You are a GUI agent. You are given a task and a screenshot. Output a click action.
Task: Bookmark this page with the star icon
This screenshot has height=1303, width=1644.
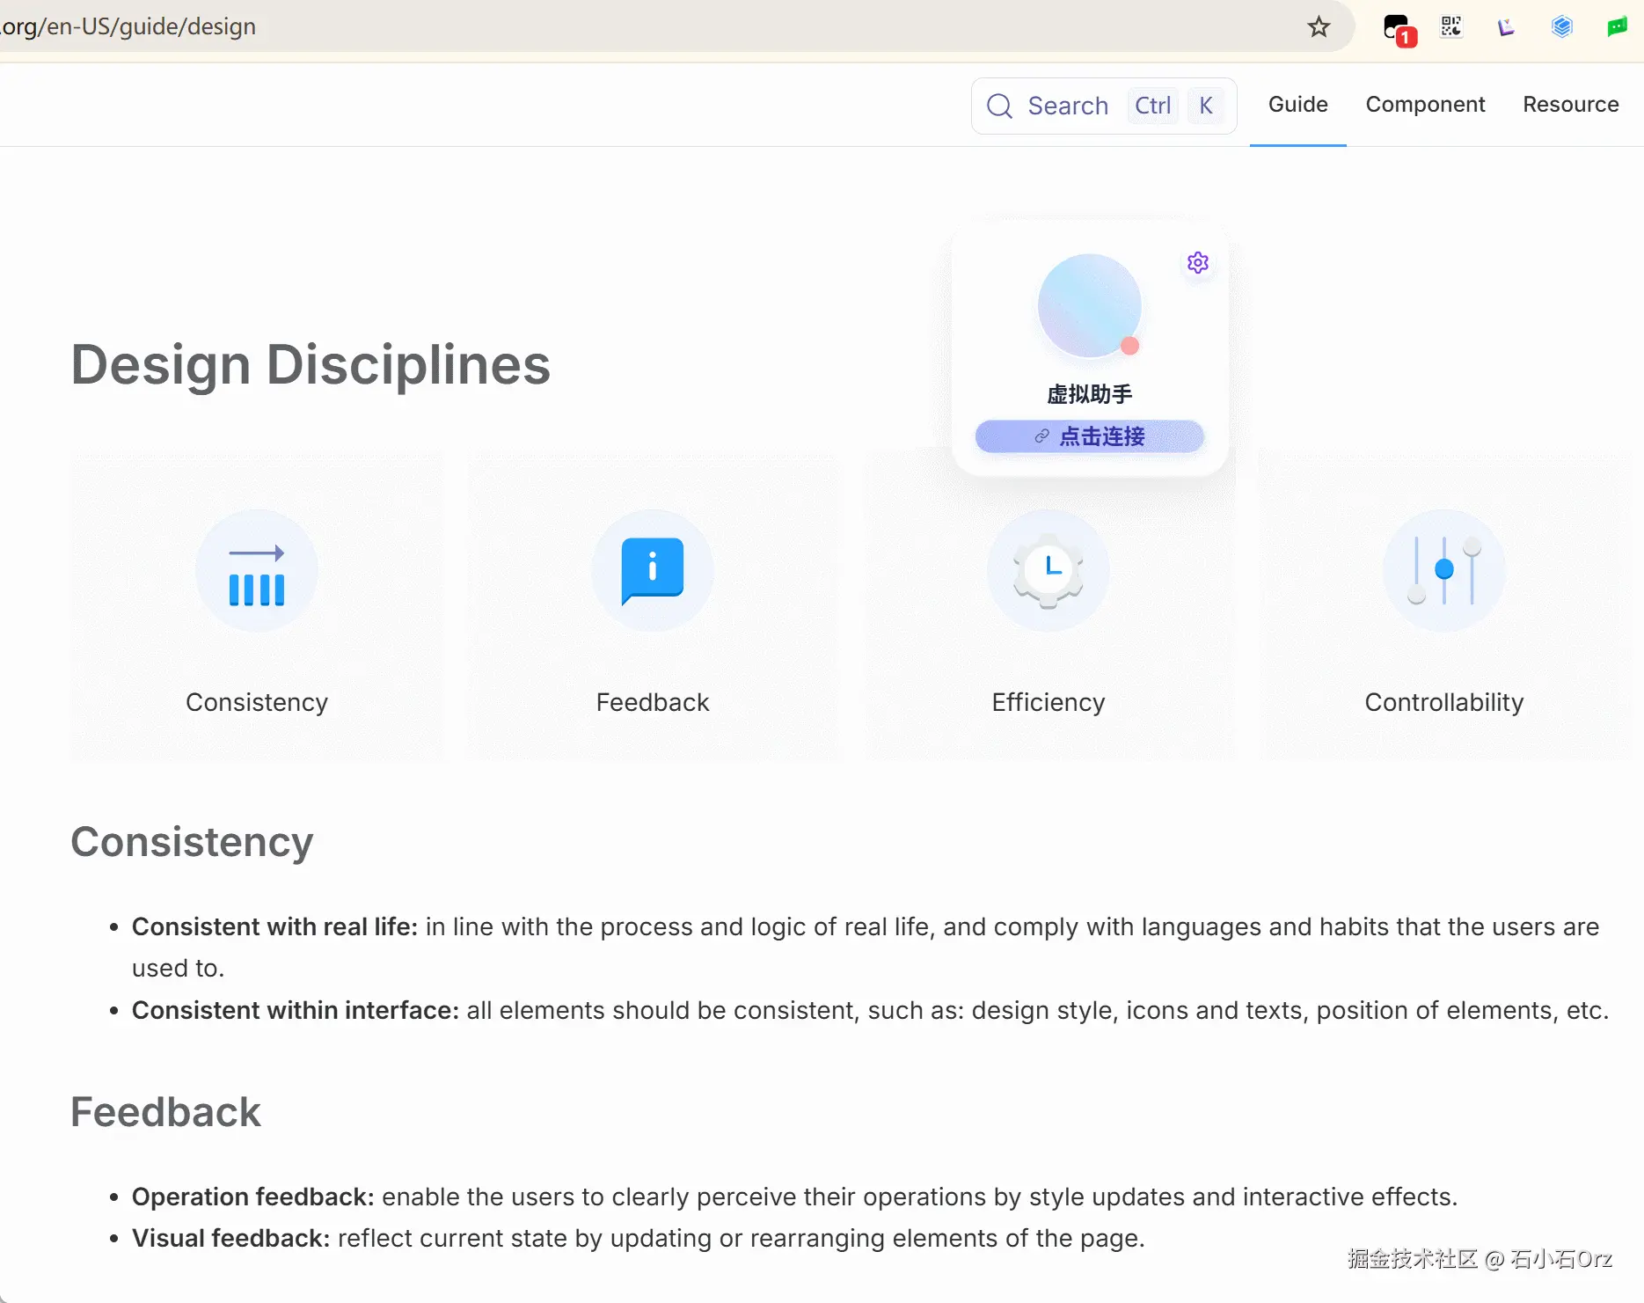[x=1319, y=27]
